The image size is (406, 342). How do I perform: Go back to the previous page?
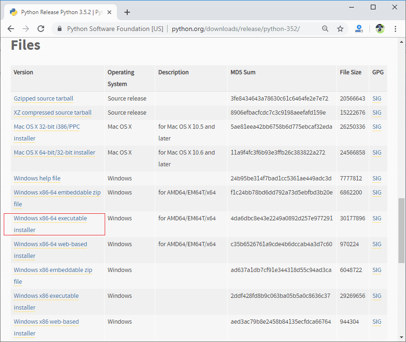[11, 29]
